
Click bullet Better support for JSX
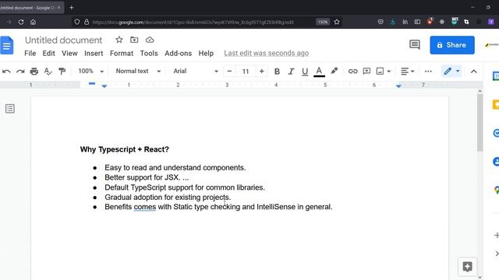(x=147, y=177)
